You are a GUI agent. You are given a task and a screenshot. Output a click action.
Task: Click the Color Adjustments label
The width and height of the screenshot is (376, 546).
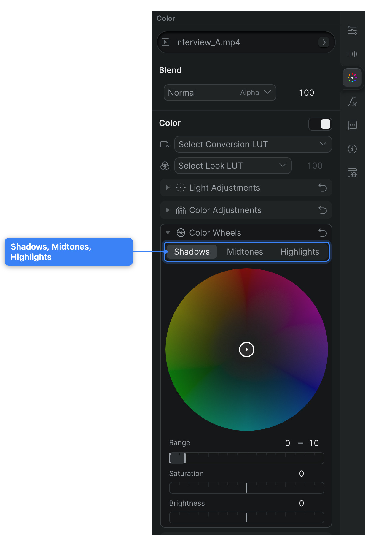coord(225,210)
